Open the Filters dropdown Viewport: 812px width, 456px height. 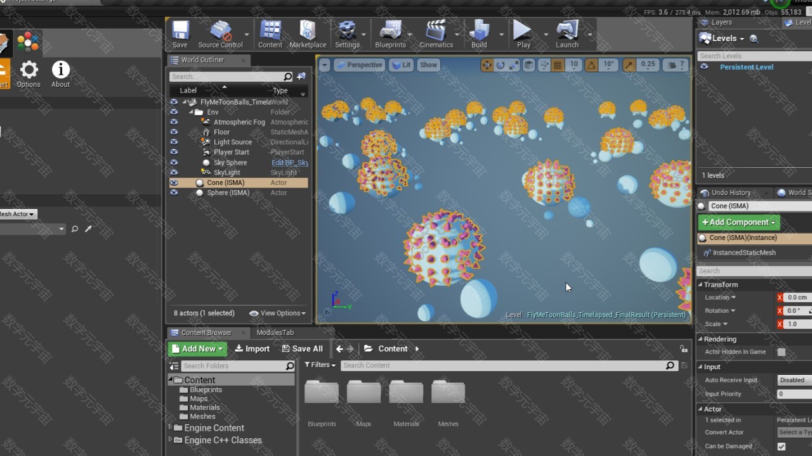[x=320, y=365]
